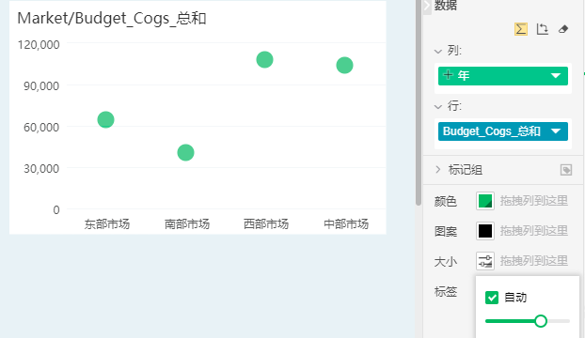Click the 120,000 axis value
This screenshot has height=338, width=585.
tap(39, 45)
